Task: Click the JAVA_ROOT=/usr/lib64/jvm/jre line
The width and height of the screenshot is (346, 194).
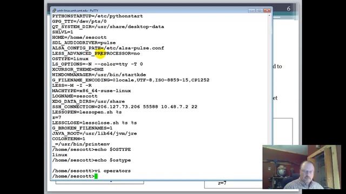Action: click(x=95, y=133)
